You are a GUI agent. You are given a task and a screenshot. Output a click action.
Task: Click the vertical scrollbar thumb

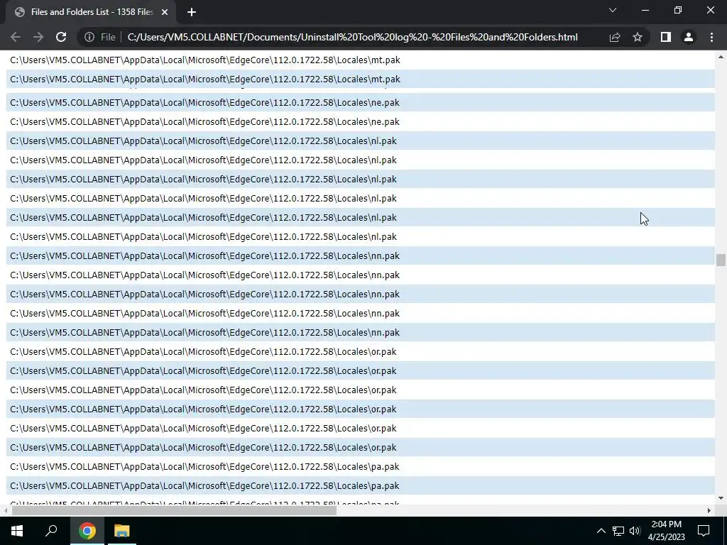(x=721, y=260)
